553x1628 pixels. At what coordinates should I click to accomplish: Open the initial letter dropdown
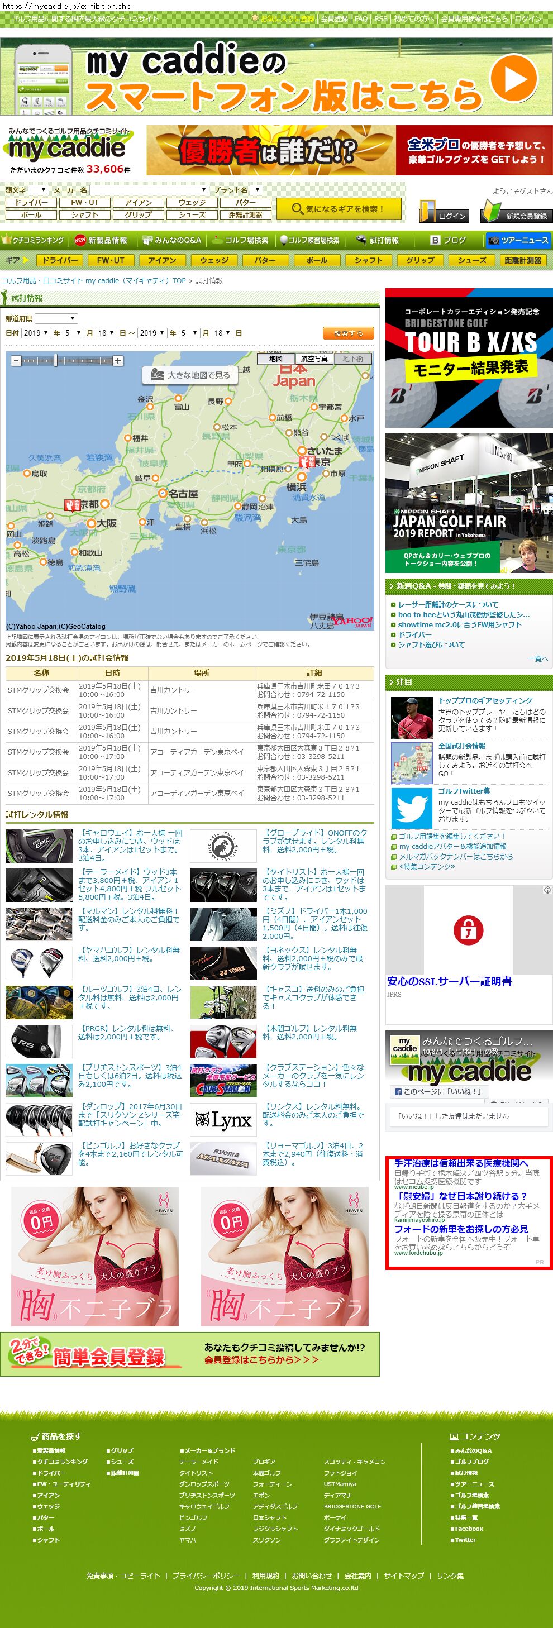(38, 189)
